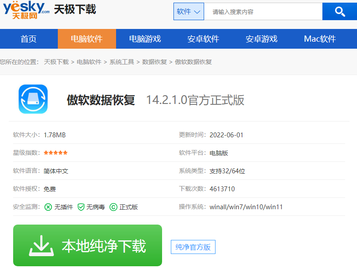Viewport: 357px width, 268px height.
Task: Click the 傲软数据恢复 software title heading
Action: point(101,100)
